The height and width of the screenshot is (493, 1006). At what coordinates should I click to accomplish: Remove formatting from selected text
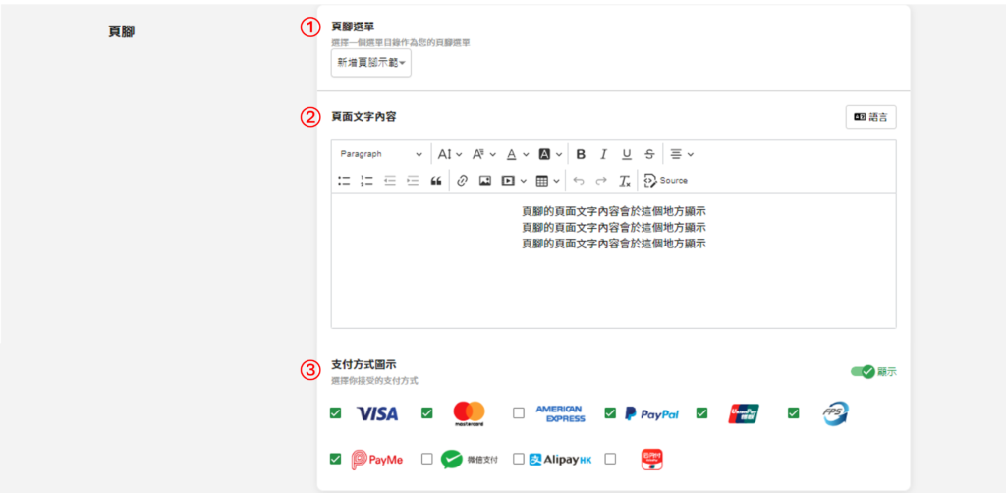point(624,181)
